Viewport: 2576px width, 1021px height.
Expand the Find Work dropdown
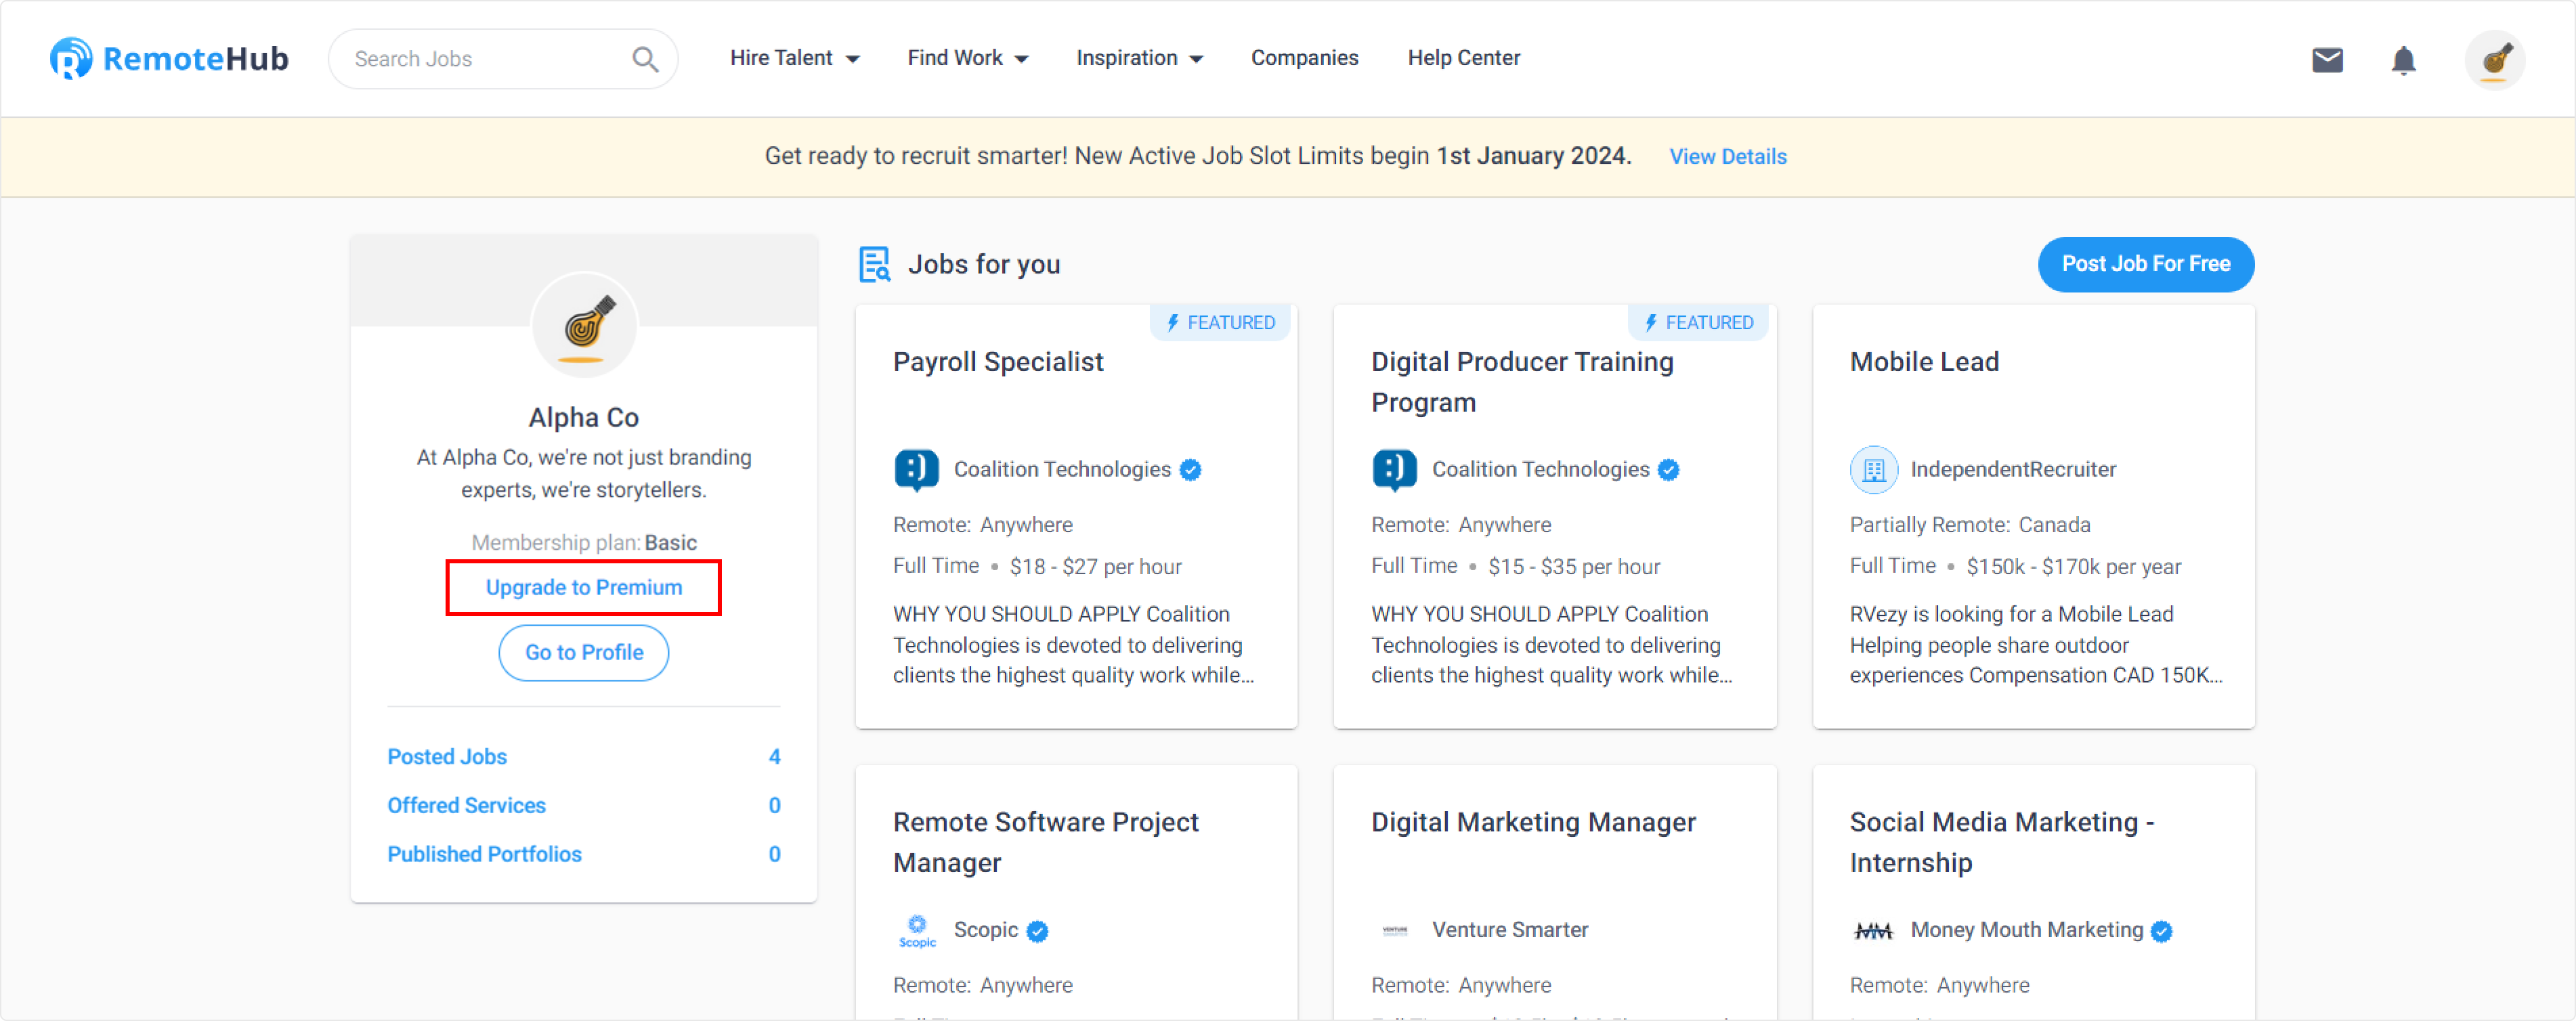[967, 58]
